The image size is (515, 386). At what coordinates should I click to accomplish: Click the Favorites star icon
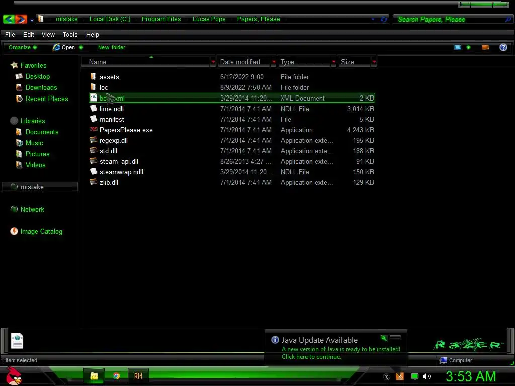(x=14, y=65)
